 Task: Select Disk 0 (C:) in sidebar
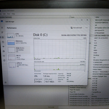tap(19, 50)
